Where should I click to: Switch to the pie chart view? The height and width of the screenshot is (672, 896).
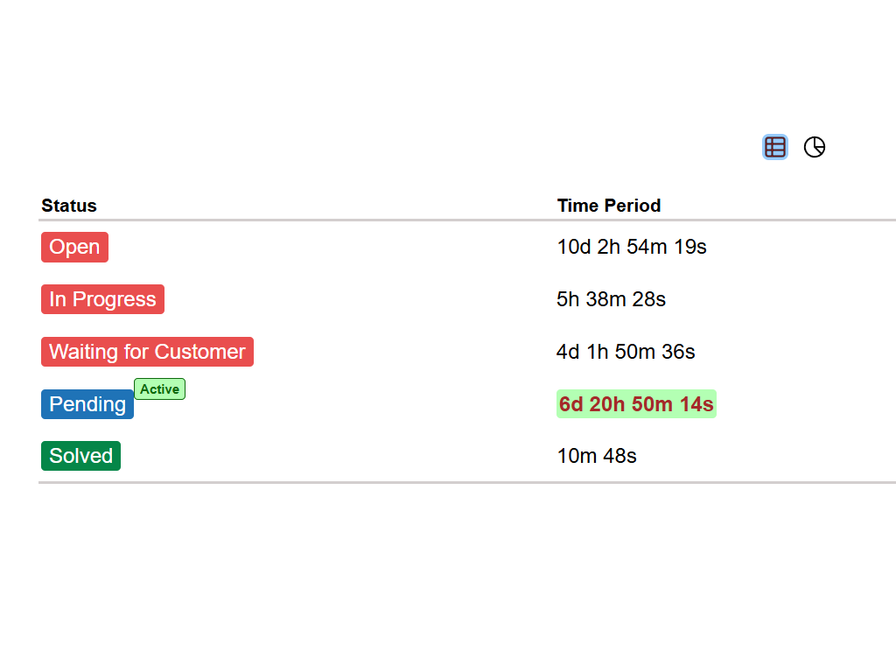point(815,147)
